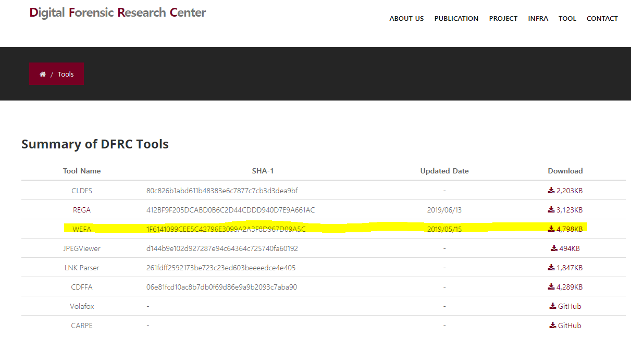Image resolution: width=631 pixels, height=363 pixels.
Task: Click the WEFA updated date 2019/05/15
Action: (x=444, y=229)
